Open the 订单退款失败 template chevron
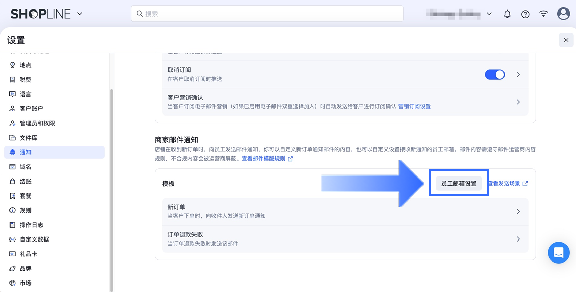Screen dimensions: 576x292 pos(518,239)
